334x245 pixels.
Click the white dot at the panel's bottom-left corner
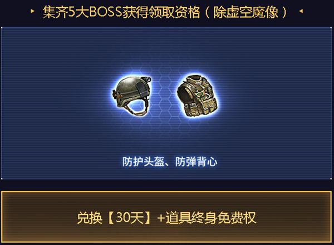2,179
